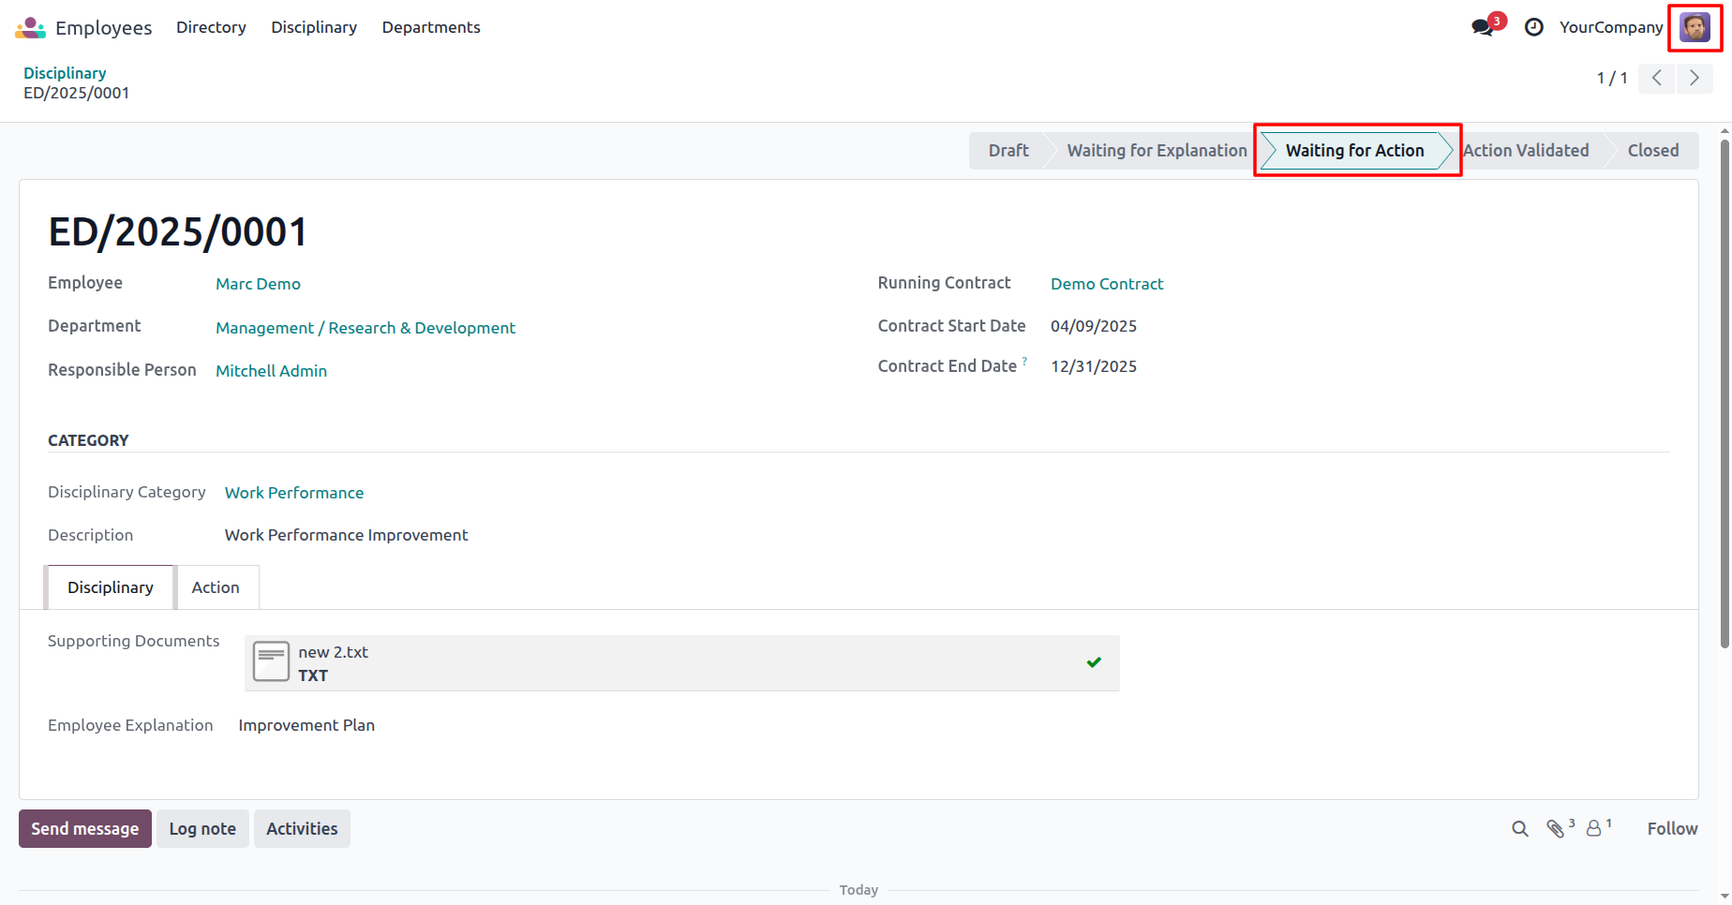The height and width of the screenshot is (905, 1732).
Task: Open the Departments menu
Action: pyautogui.click(x=431, y=27)
